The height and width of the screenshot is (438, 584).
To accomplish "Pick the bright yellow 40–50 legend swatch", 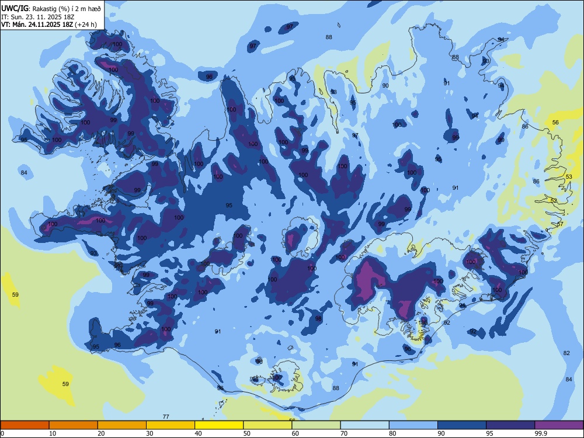I will (x=219, y=425).
